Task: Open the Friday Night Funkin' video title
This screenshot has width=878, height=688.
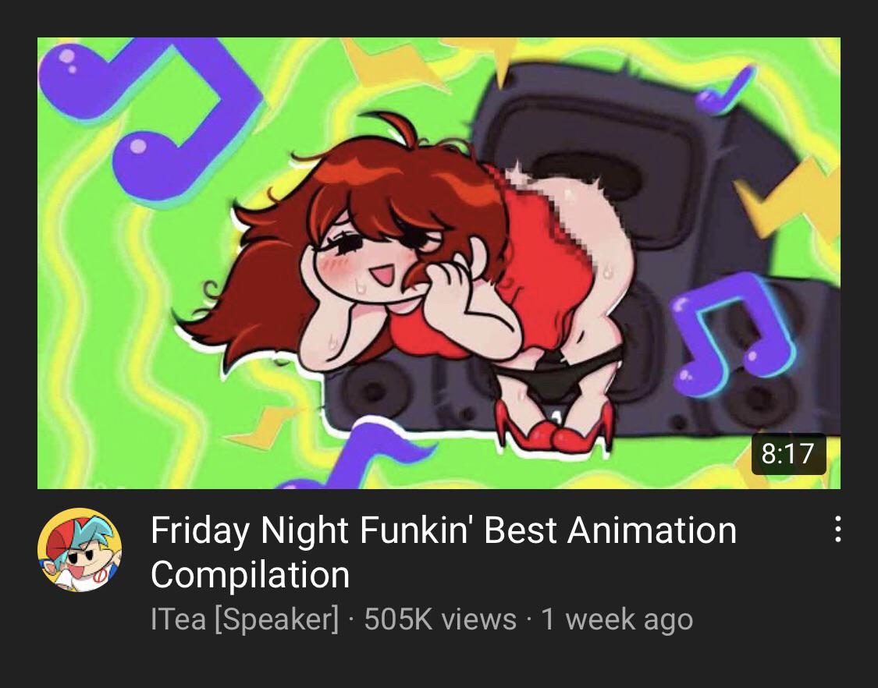Action: [443, 552]
